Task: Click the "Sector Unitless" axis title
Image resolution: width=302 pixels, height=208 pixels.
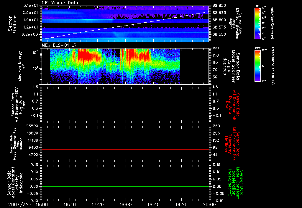Action: (x=12, y=24)
